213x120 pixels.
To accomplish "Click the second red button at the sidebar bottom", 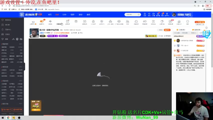I will click(x=18, y=110).
